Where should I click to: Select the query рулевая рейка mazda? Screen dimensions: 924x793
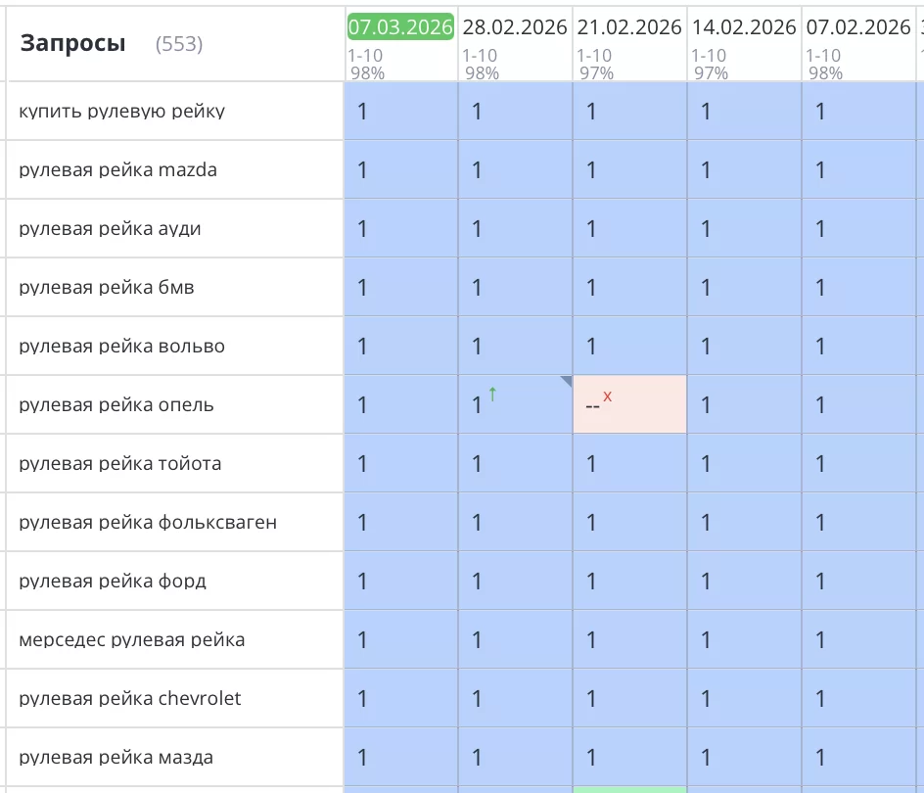pyautogui.click(x=117, y=169)
